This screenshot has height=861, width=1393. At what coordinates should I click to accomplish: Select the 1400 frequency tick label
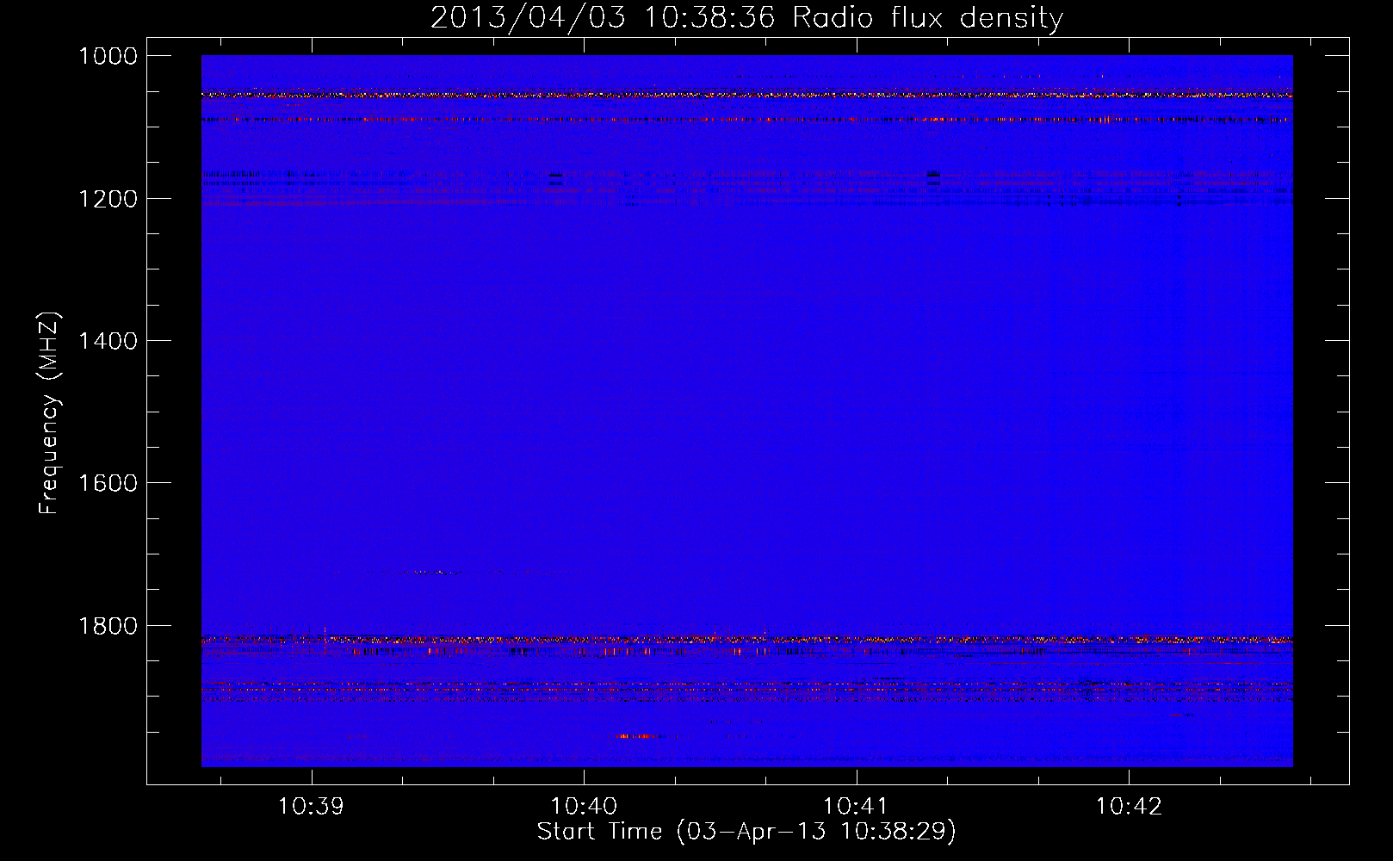pyautogui.click(x=108, y=341)
